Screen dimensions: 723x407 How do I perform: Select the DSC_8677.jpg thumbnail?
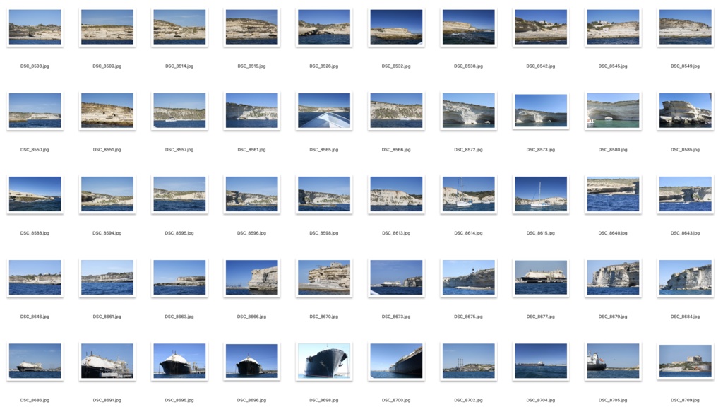540,278
